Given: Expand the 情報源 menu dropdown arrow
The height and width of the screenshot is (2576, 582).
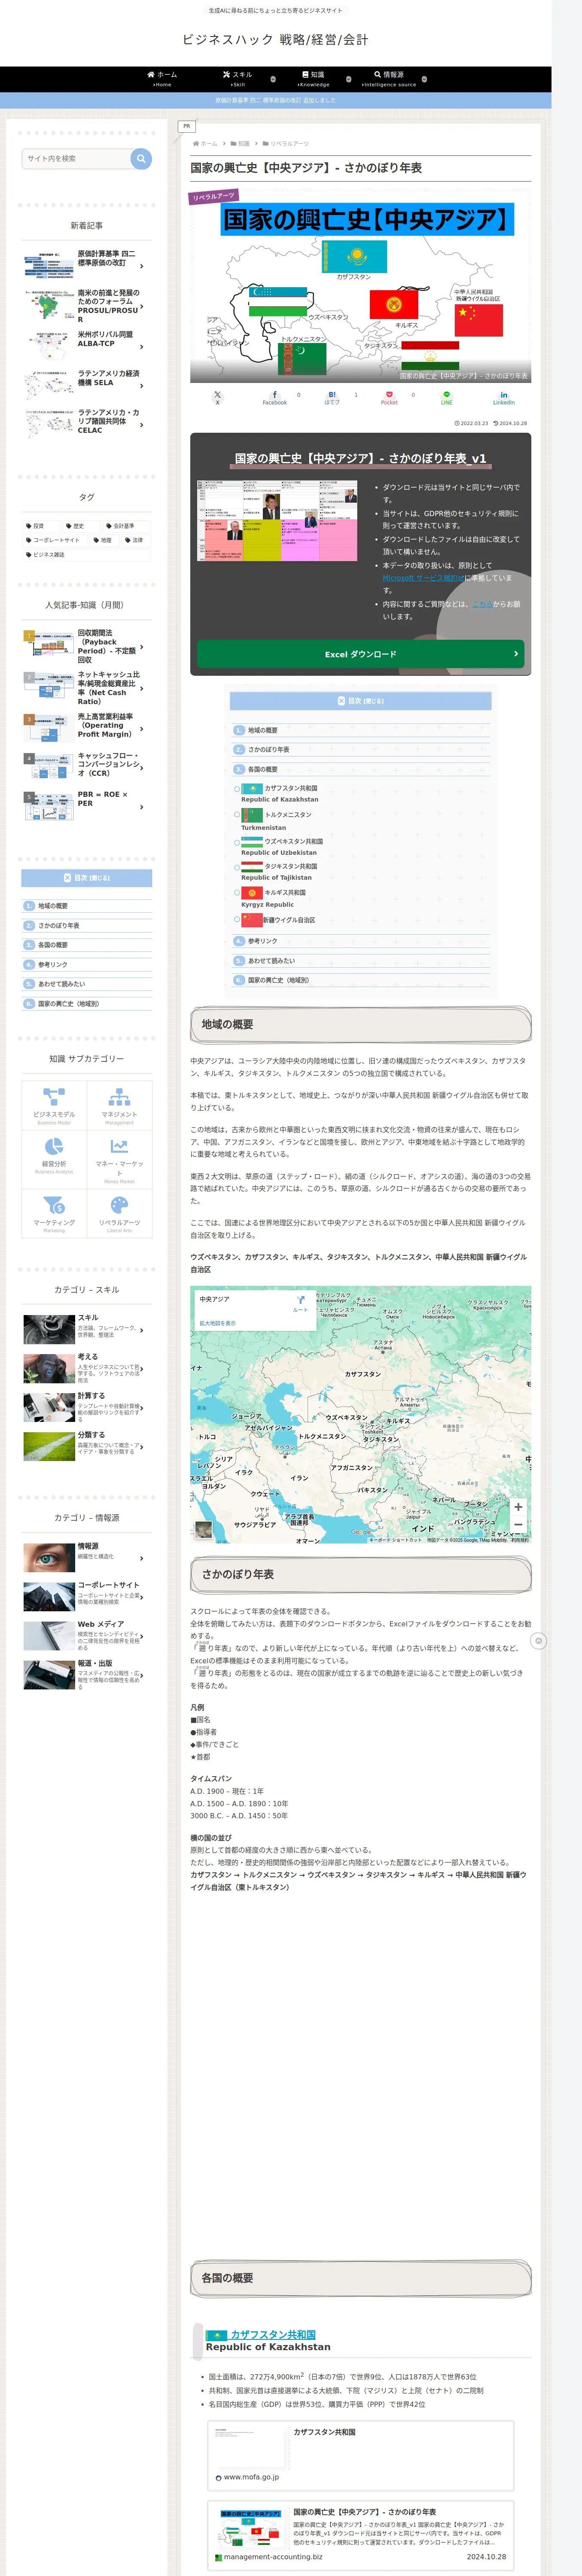Looking at the screenshot, I should pos(424,79).
